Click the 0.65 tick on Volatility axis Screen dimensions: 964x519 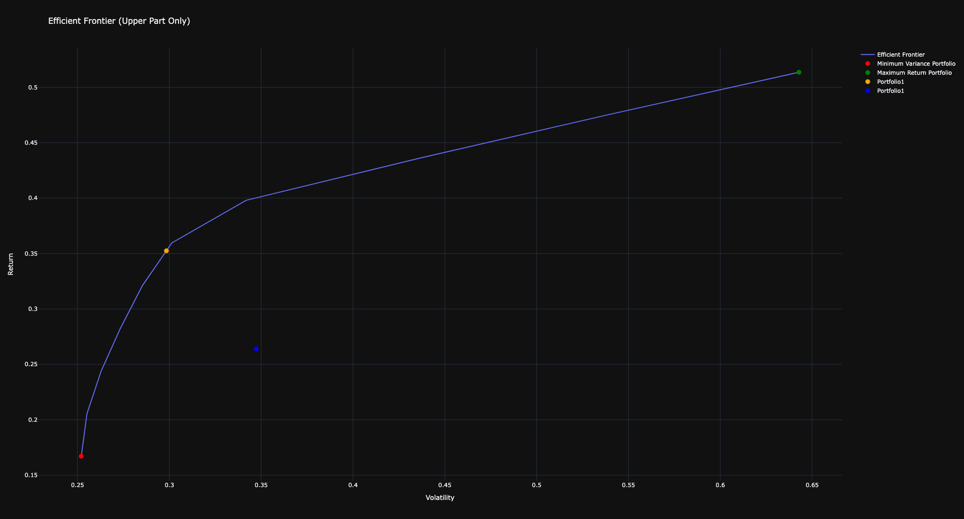pyautogui.click(x=812, y=485)
